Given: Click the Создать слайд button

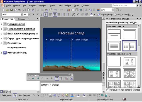Looking at the screenshot, I should [x=123, y=14].
